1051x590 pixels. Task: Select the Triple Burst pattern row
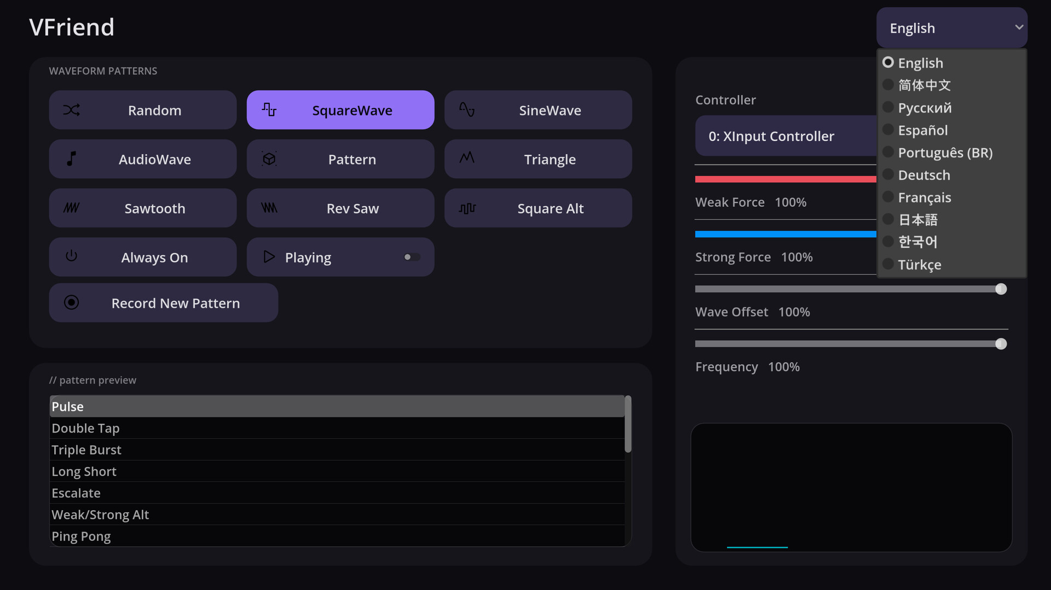[337, 449]
